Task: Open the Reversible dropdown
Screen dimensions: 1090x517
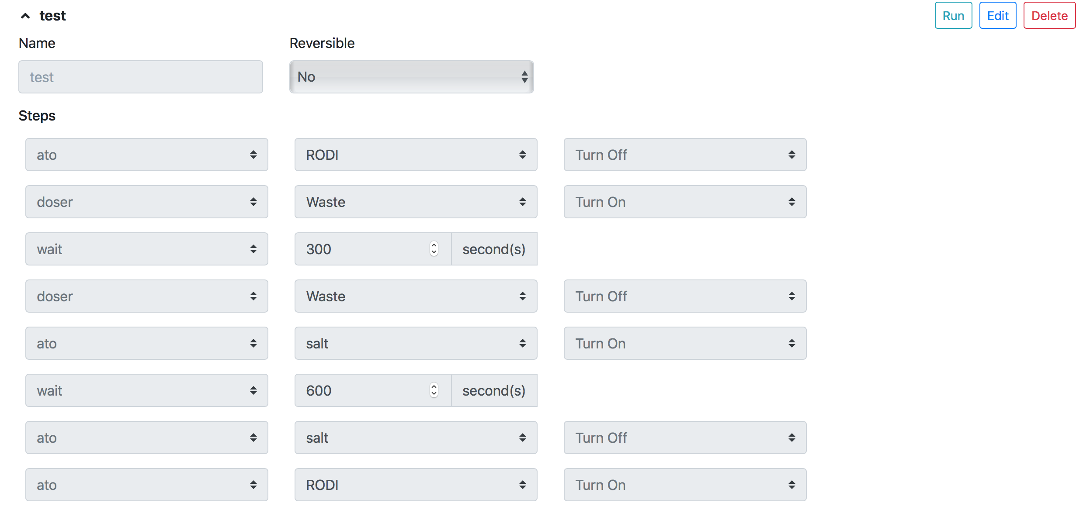Action: [x=410, y=77]
